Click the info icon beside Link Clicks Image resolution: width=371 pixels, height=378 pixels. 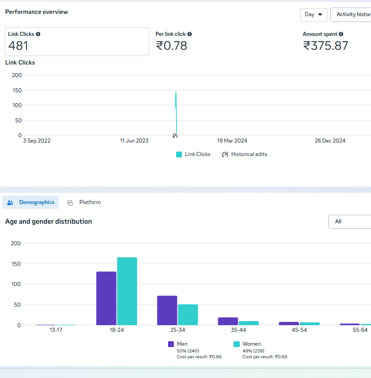(x=38, y=34)
